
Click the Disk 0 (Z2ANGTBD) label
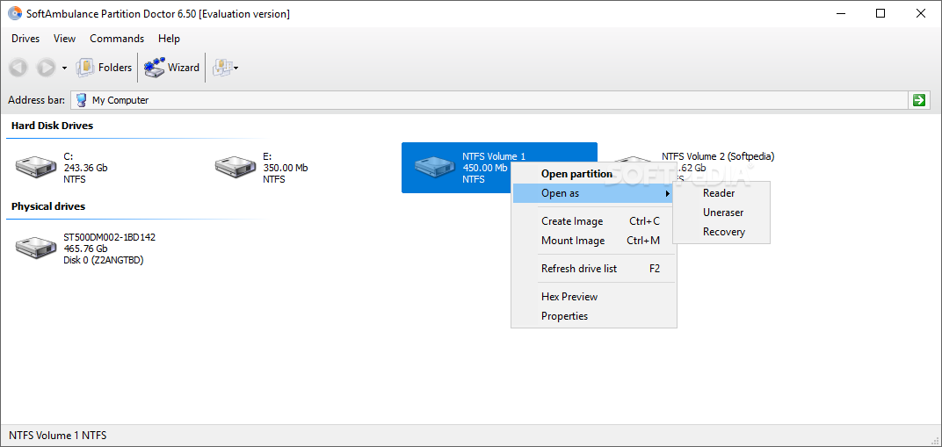pyautogui.click(x=104, y=260)
